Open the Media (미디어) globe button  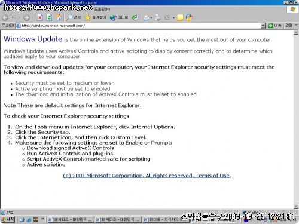pos(119,17)
